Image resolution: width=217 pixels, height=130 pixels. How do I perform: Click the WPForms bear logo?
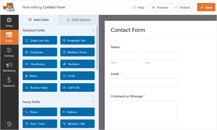coord(9,7)
